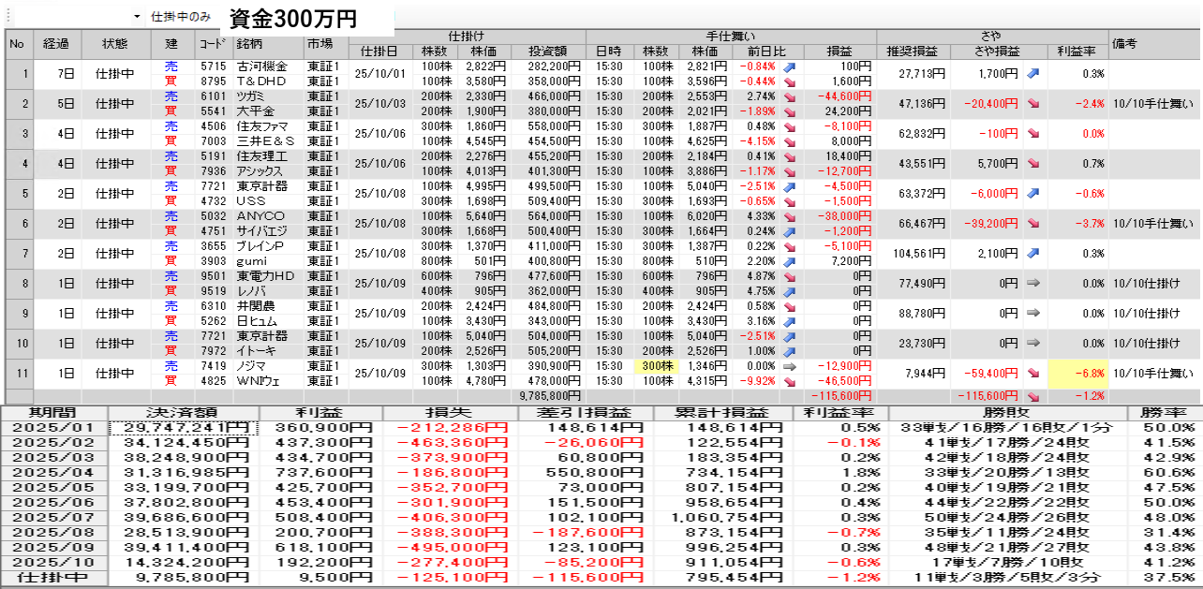Click red arrow beside -59,400円 spread loss
1203x589 pixels.
point(1033,374)
